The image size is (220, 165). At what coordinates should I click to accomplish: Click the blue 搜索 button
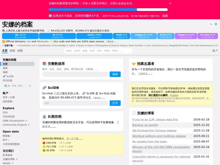point(115,74)
